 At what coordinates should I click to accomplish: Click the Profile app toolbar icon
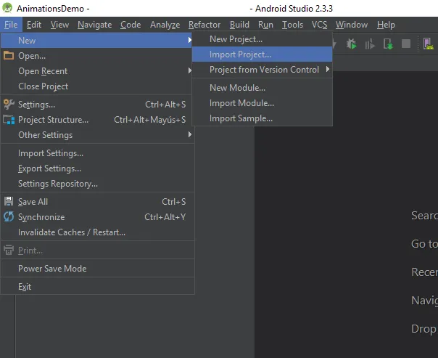coord(370,44)
